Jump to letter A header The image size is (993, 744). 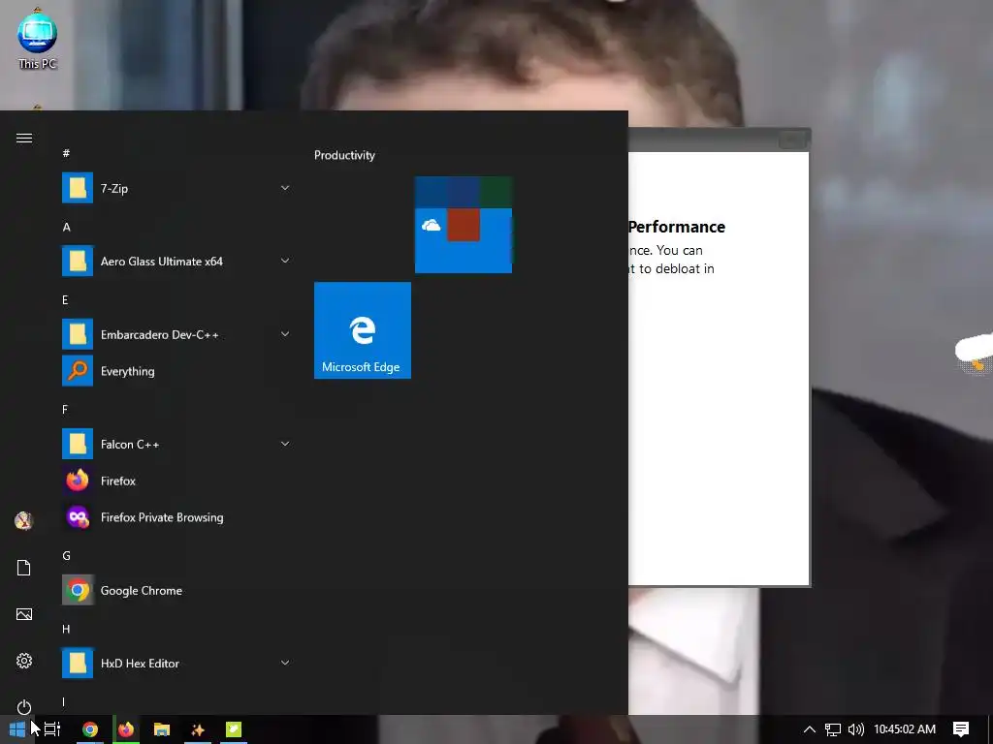tap(67, 227)
